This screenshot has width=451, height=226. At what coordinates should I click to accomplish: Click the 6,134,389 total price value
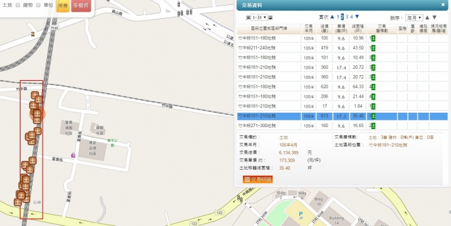coord(289,153)
